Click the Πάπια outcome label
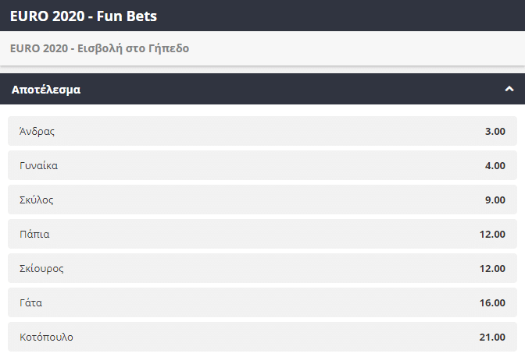Image resolution: width=525 pixels, height=357 pixels. (34, 234)
